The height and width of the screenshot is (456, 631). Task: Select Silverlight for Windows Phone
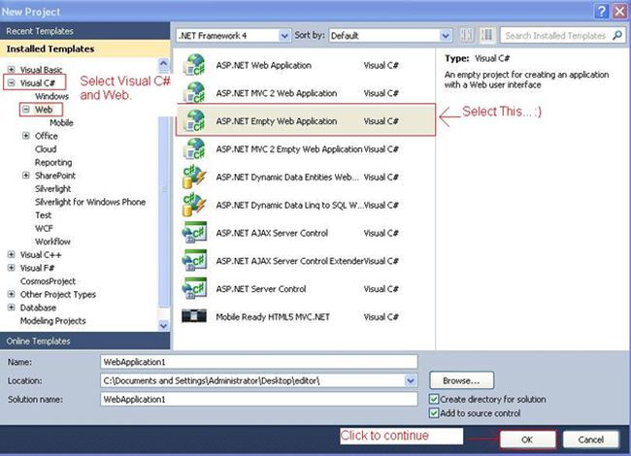click(x=90, y=202)
